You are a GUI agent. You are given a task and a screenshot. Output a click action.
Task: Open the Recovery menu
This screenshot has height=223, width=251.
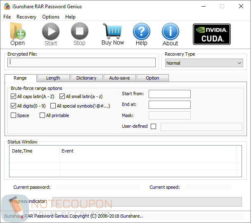click(x=26, y=17)
